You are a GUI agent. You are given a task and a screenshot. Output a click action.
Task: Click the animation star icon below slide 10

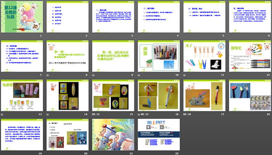click(x=139, y=75)
